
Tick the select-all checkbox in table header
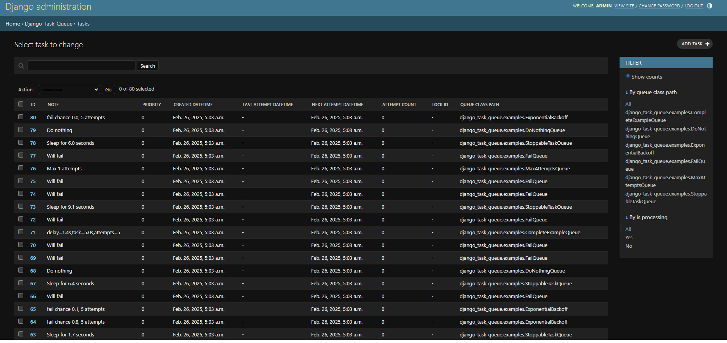pyautogui.click(x=21, y=104)
